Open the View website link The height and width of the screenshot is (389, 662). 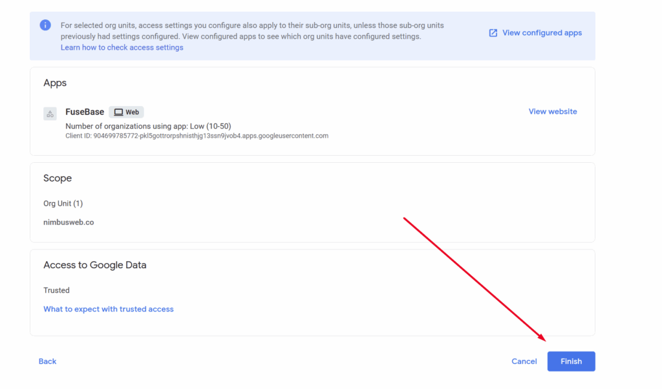553,112
